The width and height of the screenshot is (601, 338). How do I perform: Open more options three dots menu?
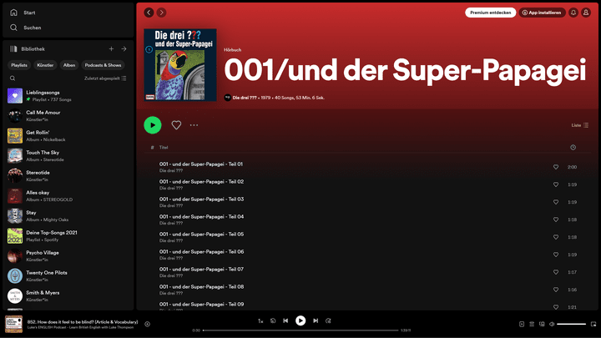click(x=194, y=125)
